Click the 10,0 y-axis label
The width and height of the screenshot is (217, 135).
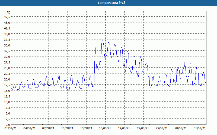[x=7, y=102]
